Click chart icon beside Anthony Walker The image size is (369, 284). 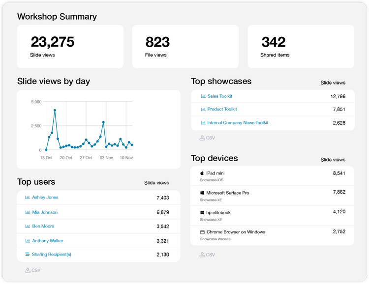(x=28, y=241)
